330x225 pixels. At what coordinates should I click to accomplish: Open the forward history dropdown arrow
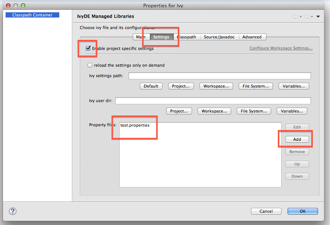pos(312,17)
